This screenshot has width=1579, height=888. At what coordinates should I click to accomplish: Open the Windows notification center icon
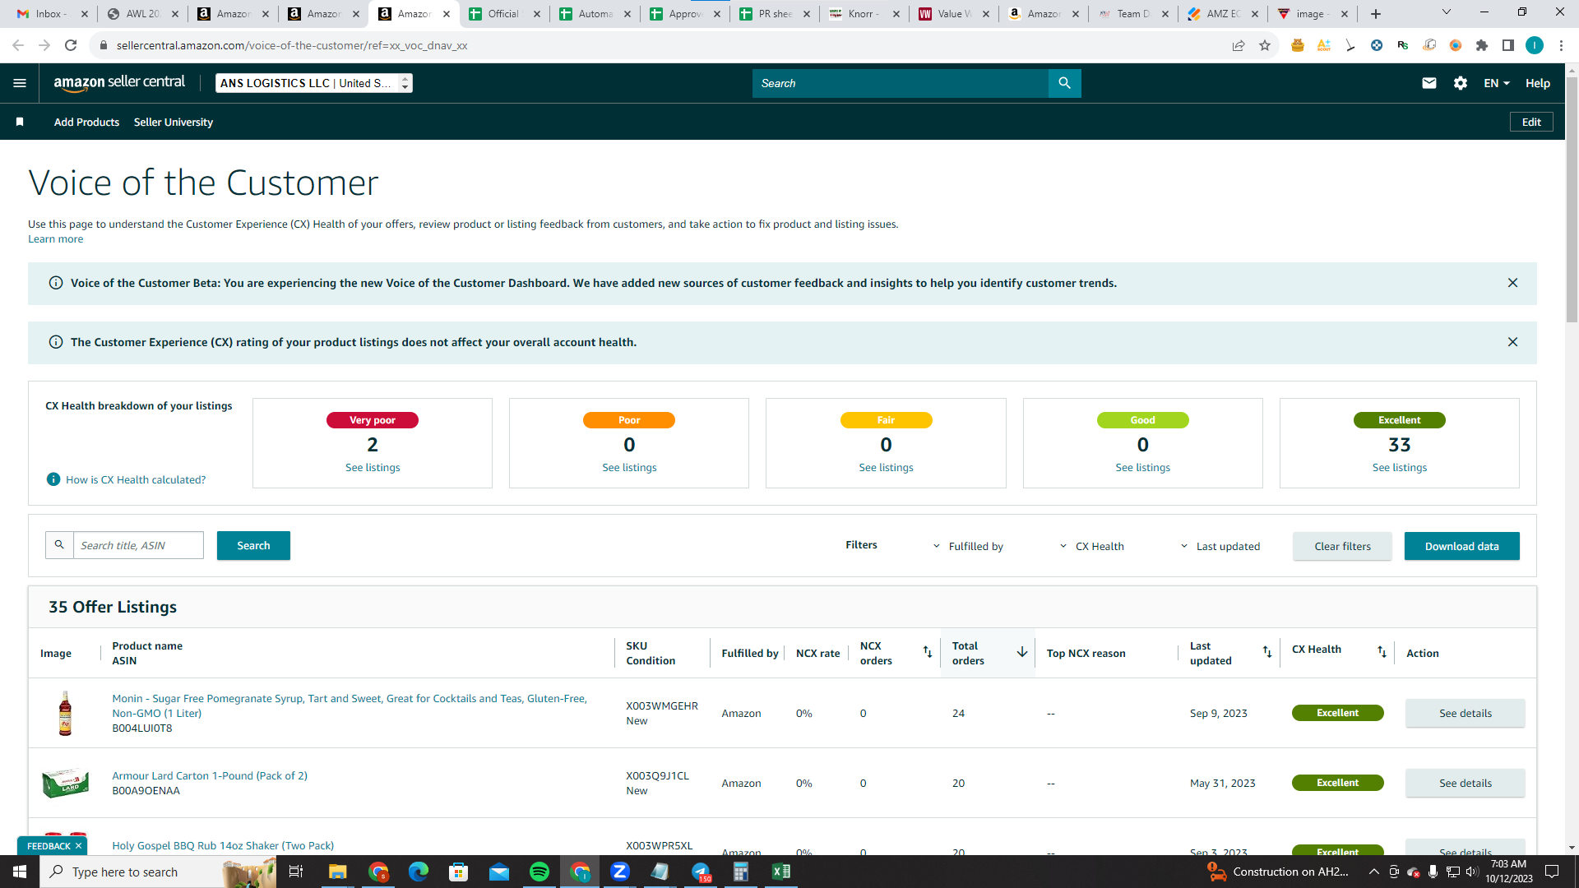coord(1552,872)
